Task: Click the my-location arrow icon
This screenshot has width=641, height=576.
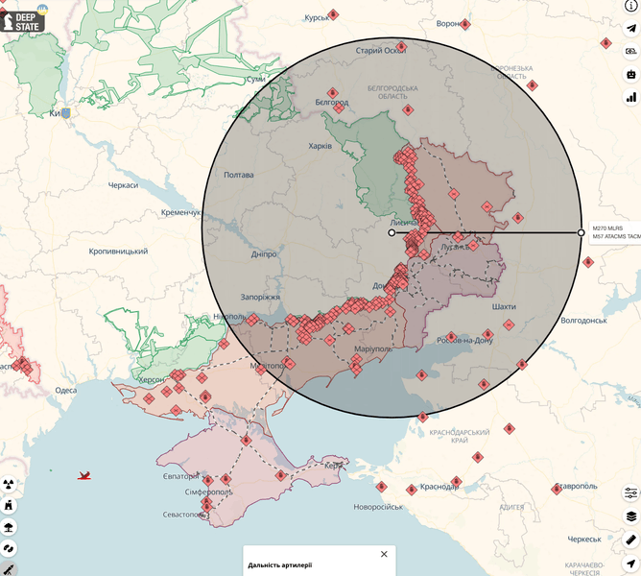Action: pos(630,563)
